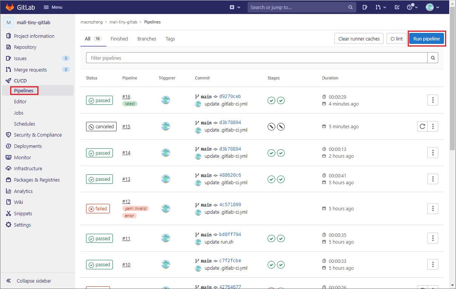Viewport: 456px width, 289px height.
Task: Go to mall-tiny-gitlab breadcrumb link
Action: (x=123, y=22)
